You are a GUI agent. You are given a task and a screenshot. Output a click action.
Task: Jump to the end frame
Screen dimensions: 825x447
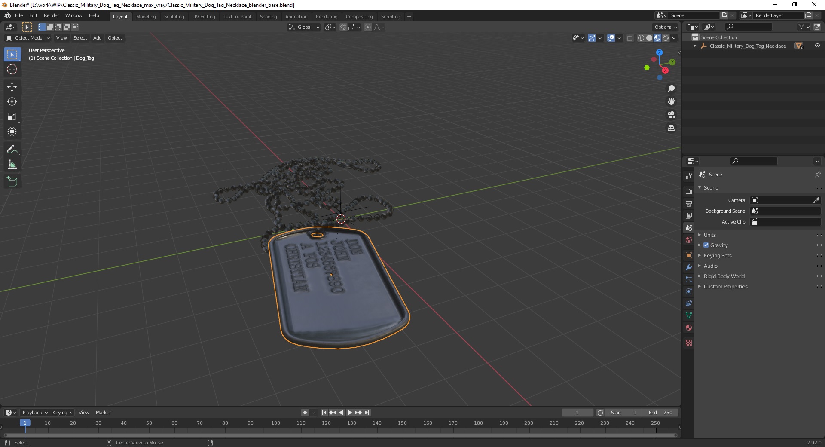(367, 413)
